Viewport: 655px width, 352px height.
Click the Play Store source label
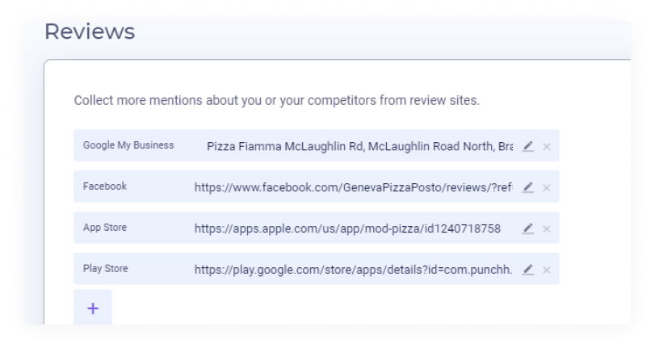tap(106, 269)
